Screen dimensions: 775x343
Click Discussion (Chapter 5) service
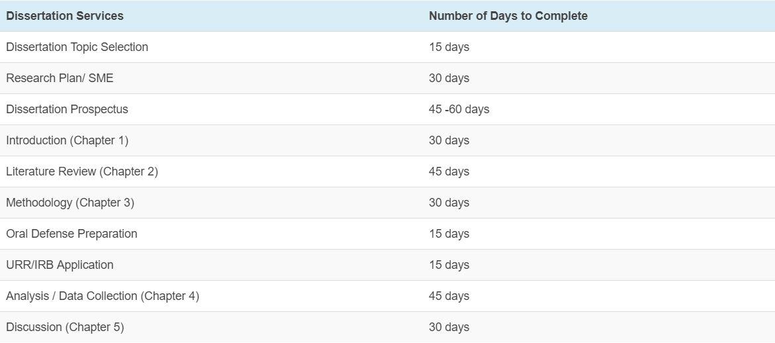tap(65, 327)
